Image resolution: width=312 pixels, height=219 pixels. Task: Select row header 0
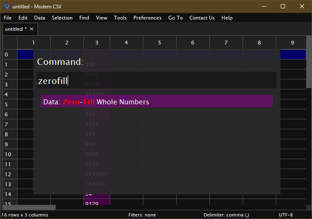[x=10, y=54]
